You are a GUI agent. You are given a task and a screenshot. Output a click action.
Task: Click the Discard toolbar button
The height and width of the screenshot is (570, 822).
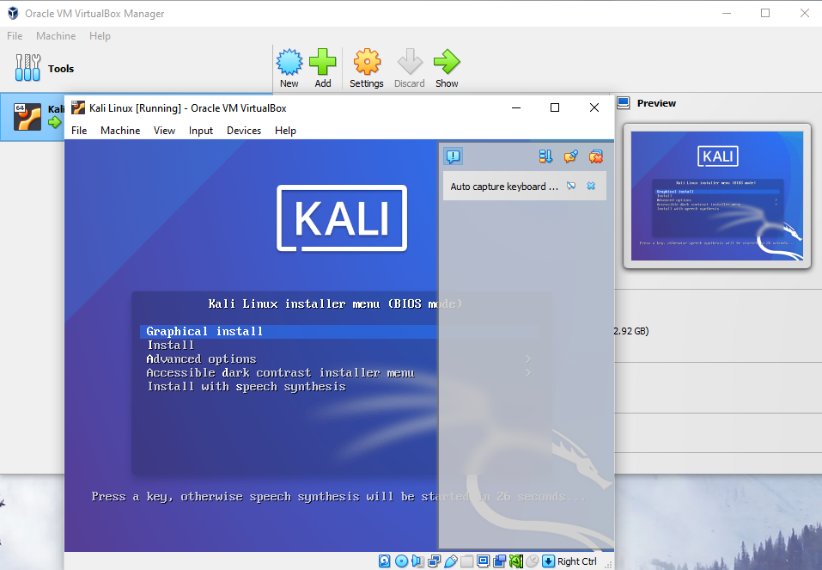tap(410, 68)
